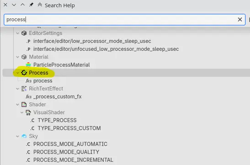
Task: Click constant icon beside TYPE_PROCESS_CUSTOM
Action: pyautogui.click(x=32, y=128)
